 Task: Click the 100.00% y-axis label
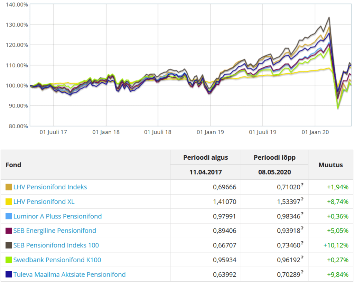pos(17,85)
